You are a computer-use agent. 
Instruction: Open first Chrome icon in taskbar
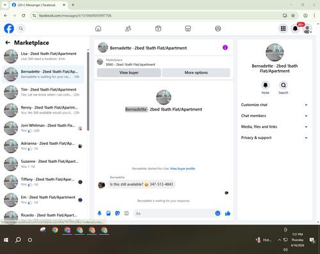55,230
